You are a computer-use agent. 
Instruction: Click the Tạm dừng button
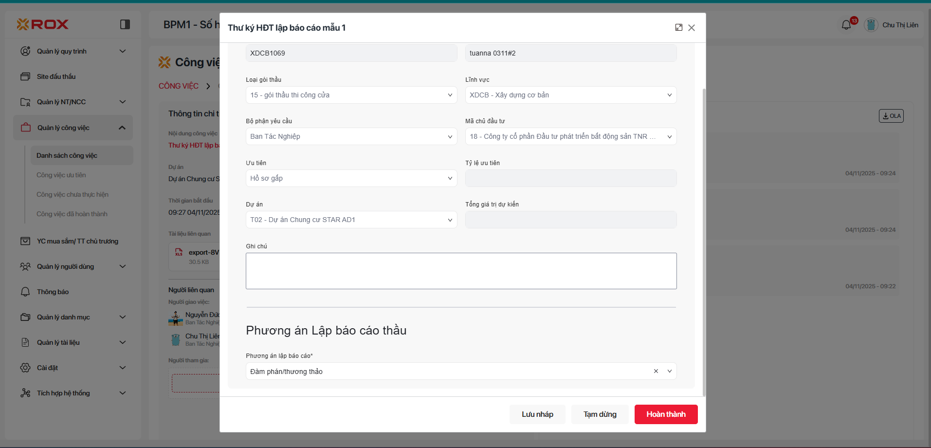pos(600,414)
